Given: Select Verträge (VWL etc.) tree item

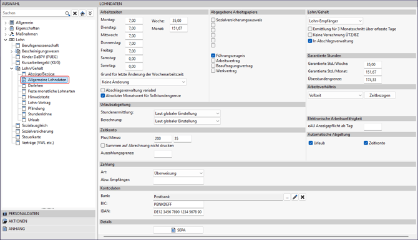Looking at the screenshot, I should click(x=38, y=143).
